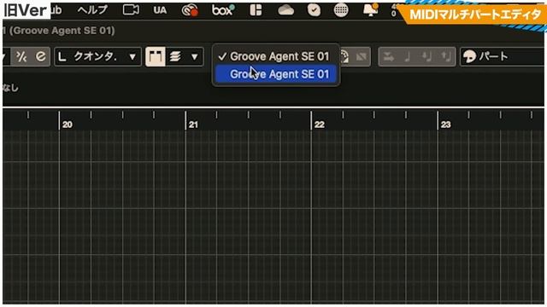The width and height of the screenshot is (547, 307).
Task: Open the UA menu bar icon
Action: 160,10
